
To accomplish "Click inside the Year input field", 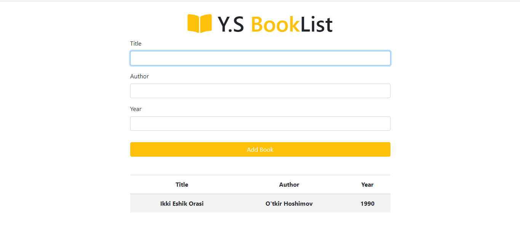I will click(x=260, y=124).
